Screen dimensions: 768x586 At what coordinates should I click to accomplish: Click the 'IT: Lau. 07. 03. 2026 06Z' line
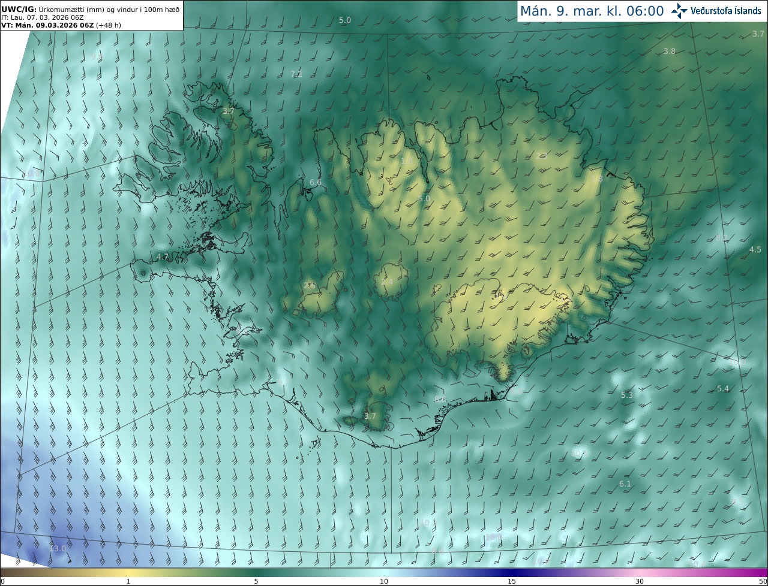43,17
